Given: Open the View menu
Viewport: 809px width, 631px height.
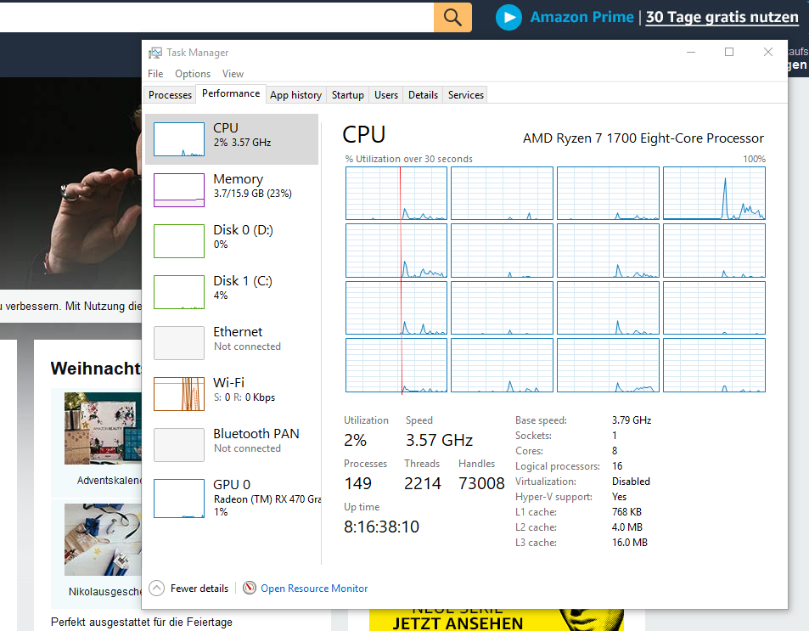Looking at the screenshot, I should click(233, 74).
